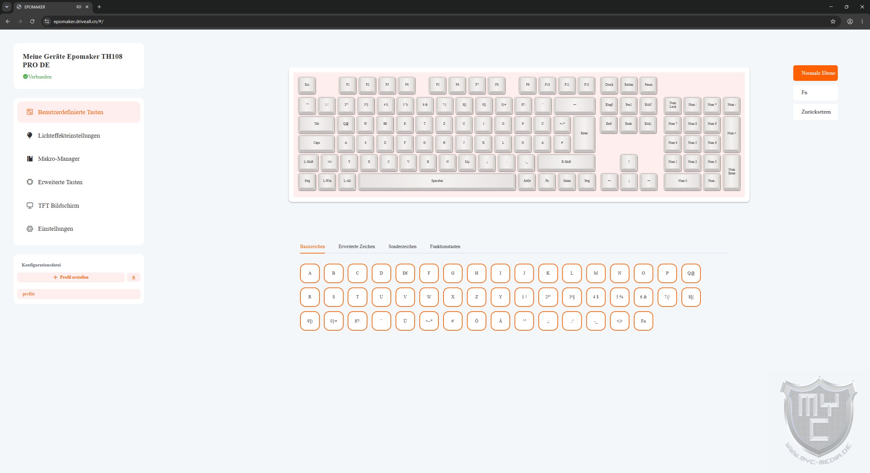Choose the Q@ tile in the character palette
870x473 pixels.
pos(691,273)
